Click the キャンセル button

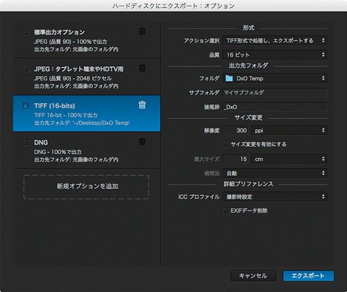coord(253,276)
